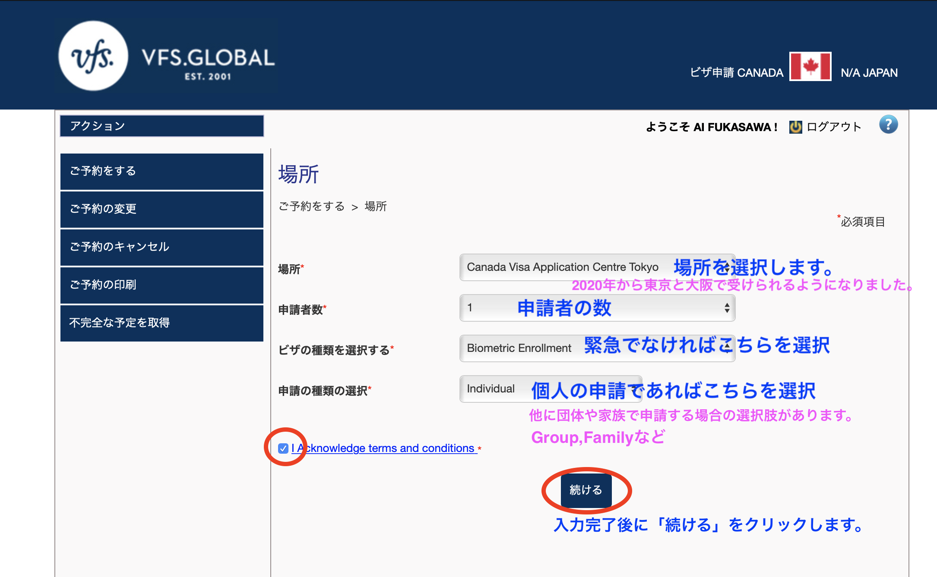Click the ログアウト logout link
The height and width of the screenshot is (577, 937).
click(833, 127)
